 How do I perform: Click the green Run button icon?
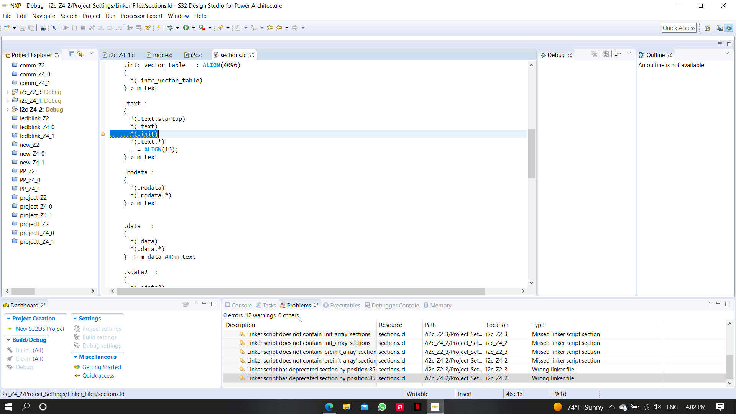point(186,28)
